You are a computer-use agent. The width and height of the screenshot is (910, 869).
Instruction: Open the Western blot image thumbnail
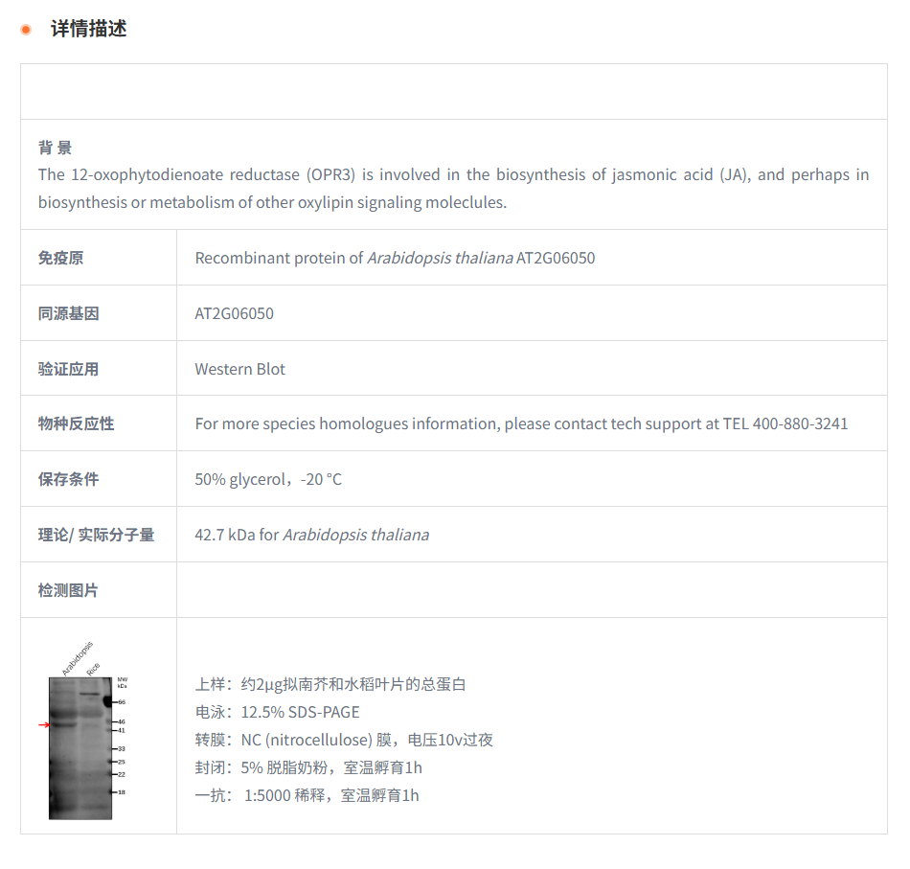pos(80,747)
